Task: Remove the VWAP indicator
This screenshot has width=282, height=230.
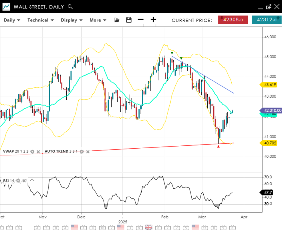Action: (38, 151)
